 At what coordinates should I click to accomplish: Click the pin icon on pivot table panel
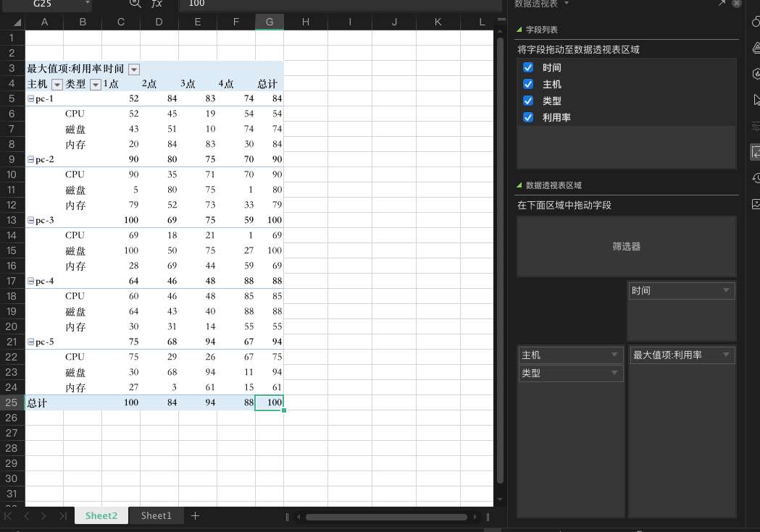pos(721,4)
